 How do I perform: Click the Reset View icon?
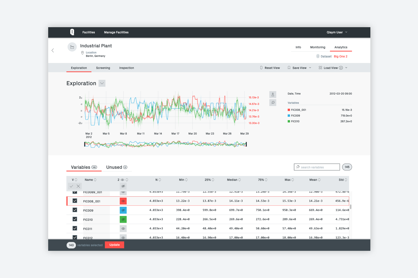tap(261, 68)
